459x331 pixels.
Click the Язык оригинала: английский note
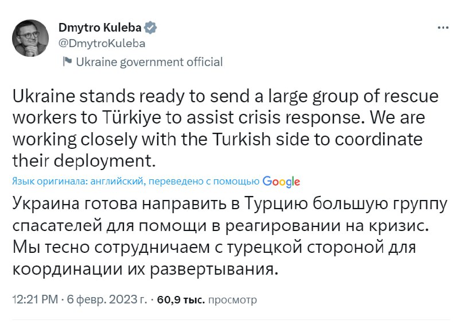tap(78, 182)
